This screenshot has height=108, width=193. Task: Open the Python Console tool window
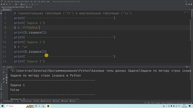tap(46, 101)
